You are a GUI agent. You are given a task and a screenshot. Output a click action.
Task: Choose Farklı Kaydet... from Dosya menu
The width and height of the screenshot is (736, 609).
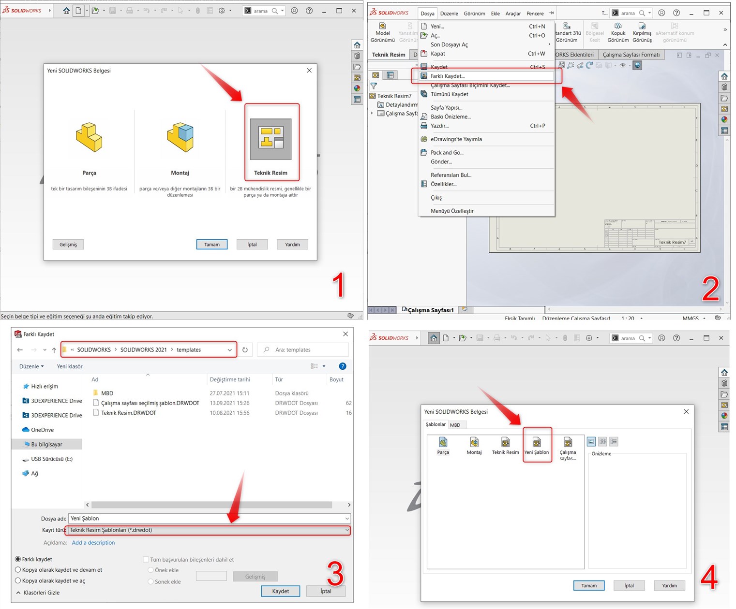pos(486,76)
